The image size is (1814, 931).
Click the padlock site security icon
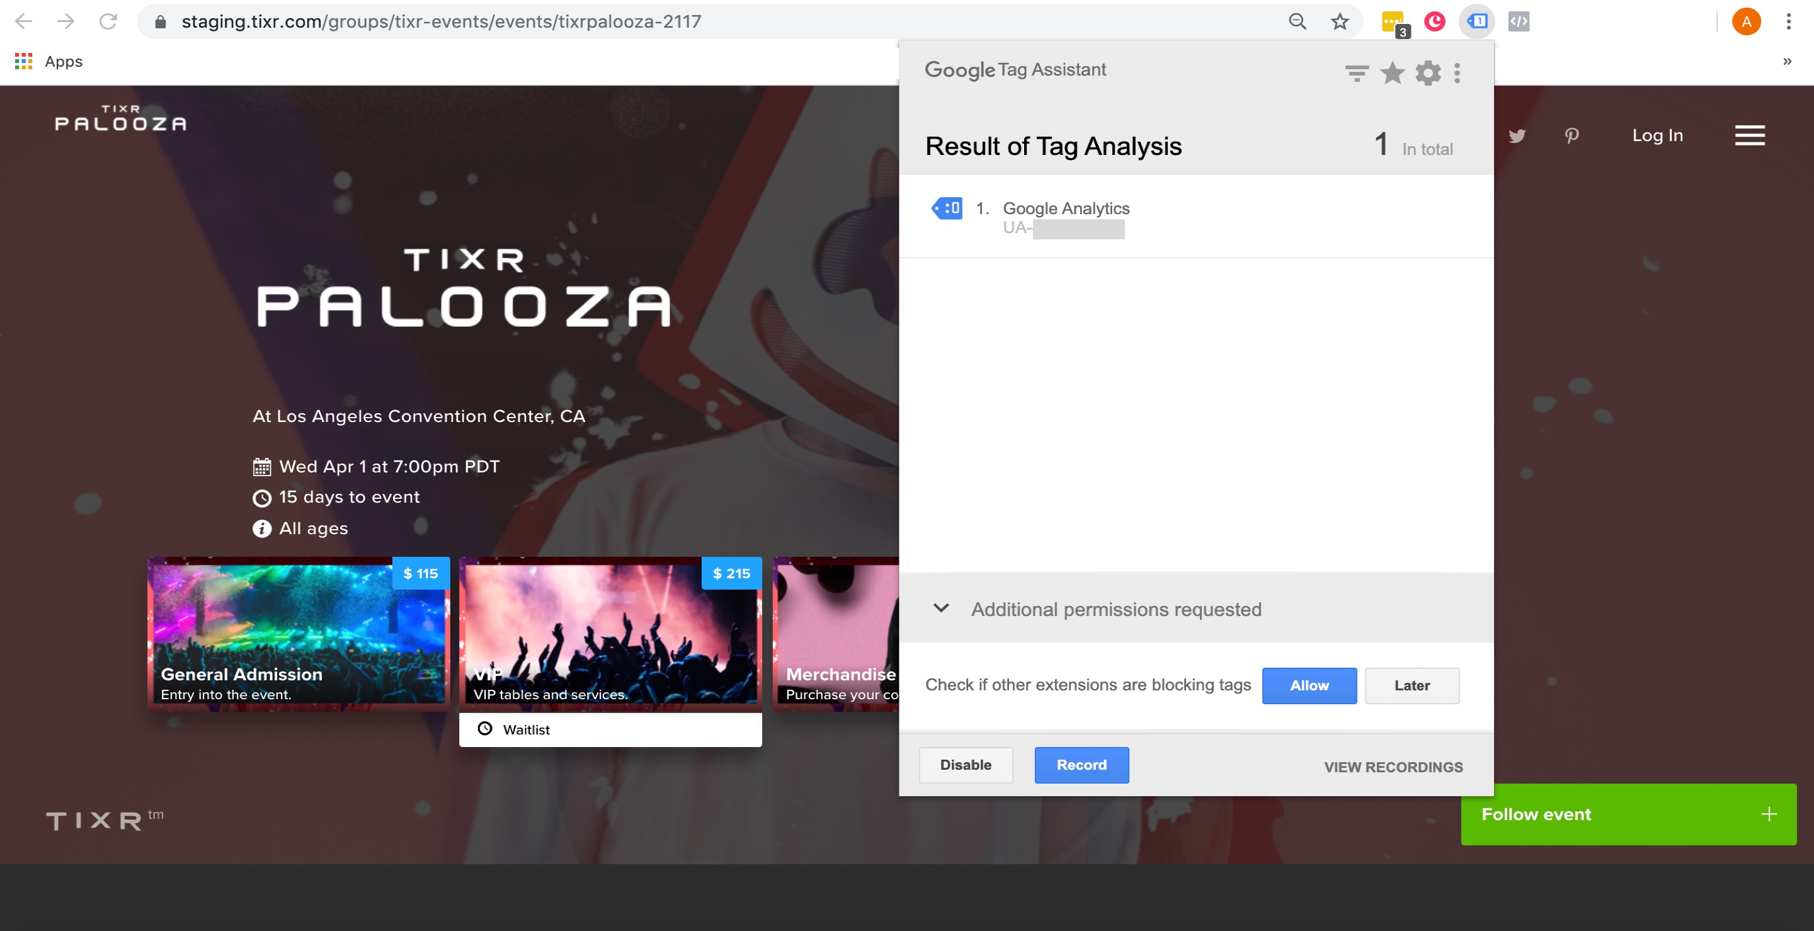(161, 22)
